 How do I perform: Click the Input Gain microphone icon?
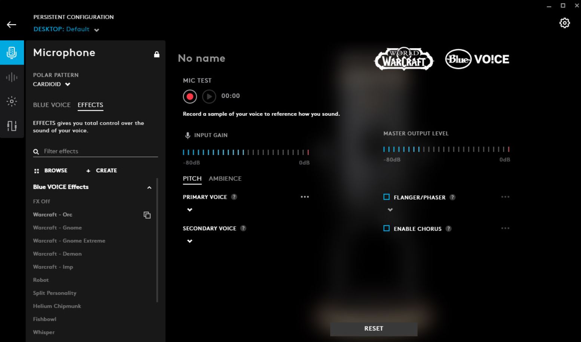188,135
